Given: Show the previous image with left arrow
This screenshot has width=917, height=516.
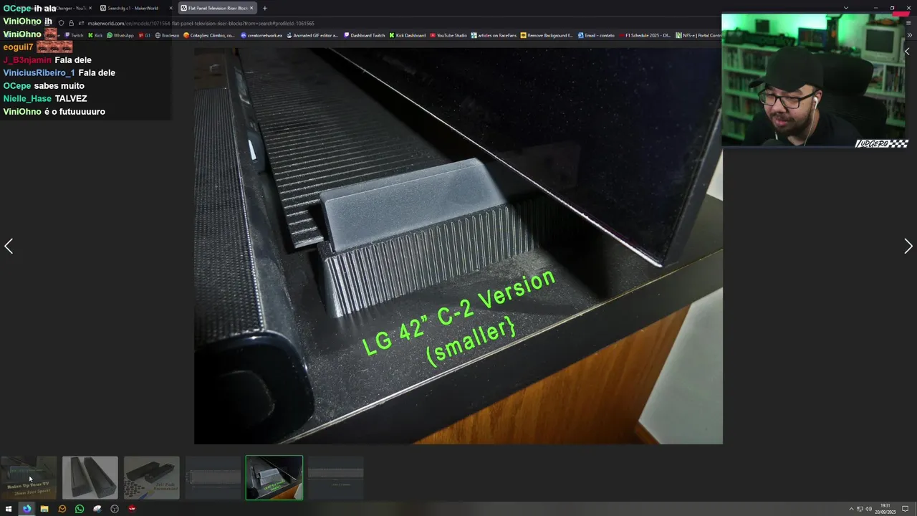Looking at the screenshot, I should tap(9, 247).
